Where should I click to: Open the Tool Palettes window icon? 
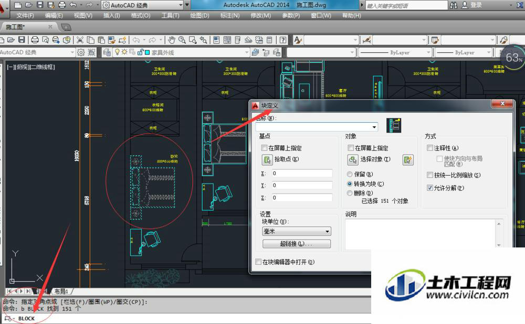[238, 40]
